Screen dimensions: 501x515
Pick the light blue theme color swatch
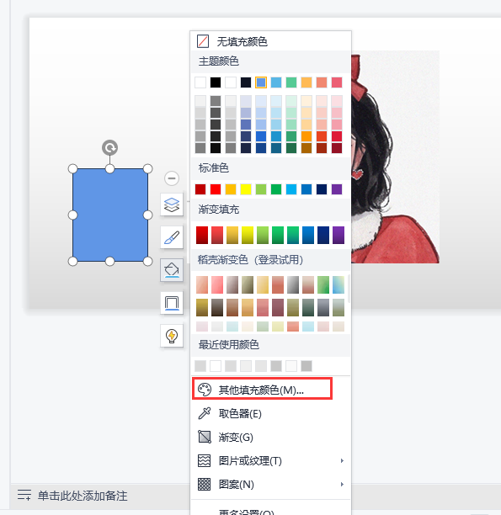pos(276,82)
